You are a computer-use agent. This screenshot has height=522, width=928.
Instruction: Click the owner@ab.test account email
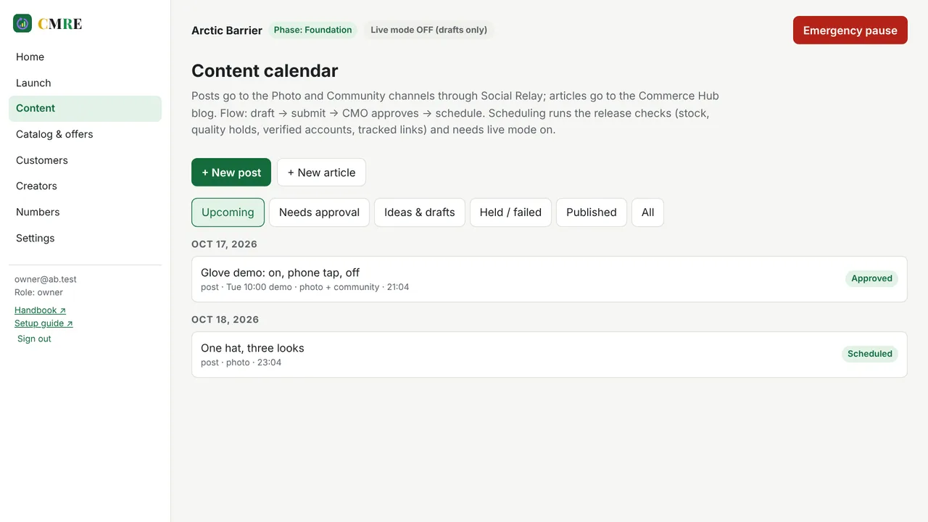click(46, 279)
